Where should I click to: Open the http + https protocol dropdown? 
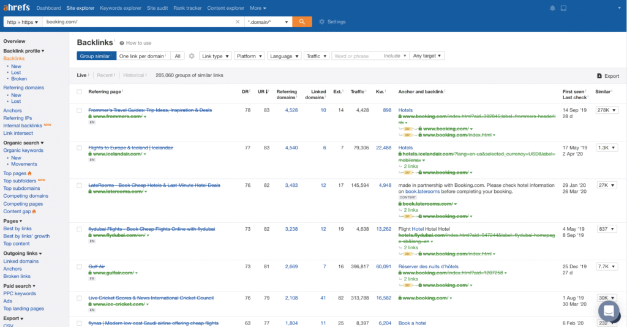pyautogui.click(x=23, y=22)
